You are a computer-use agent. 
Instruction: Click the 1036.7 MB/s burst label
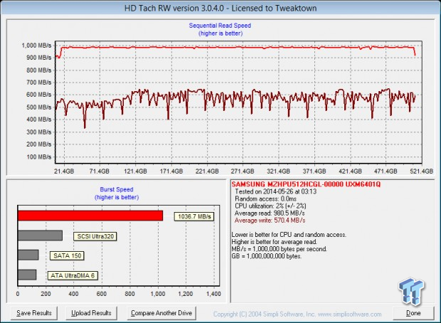click(x=194, y=217)
